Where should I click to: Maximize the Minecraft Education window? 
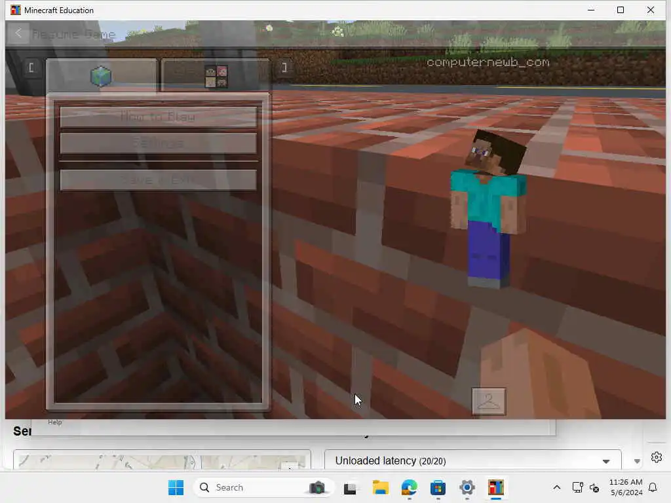[621, 10]
